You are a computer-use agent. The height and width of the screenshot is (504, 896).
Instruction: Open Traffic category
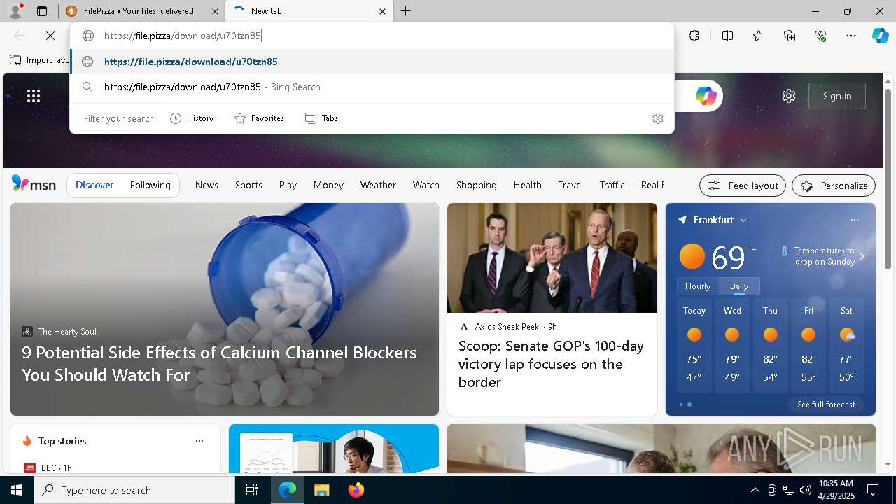pos(612,185)
